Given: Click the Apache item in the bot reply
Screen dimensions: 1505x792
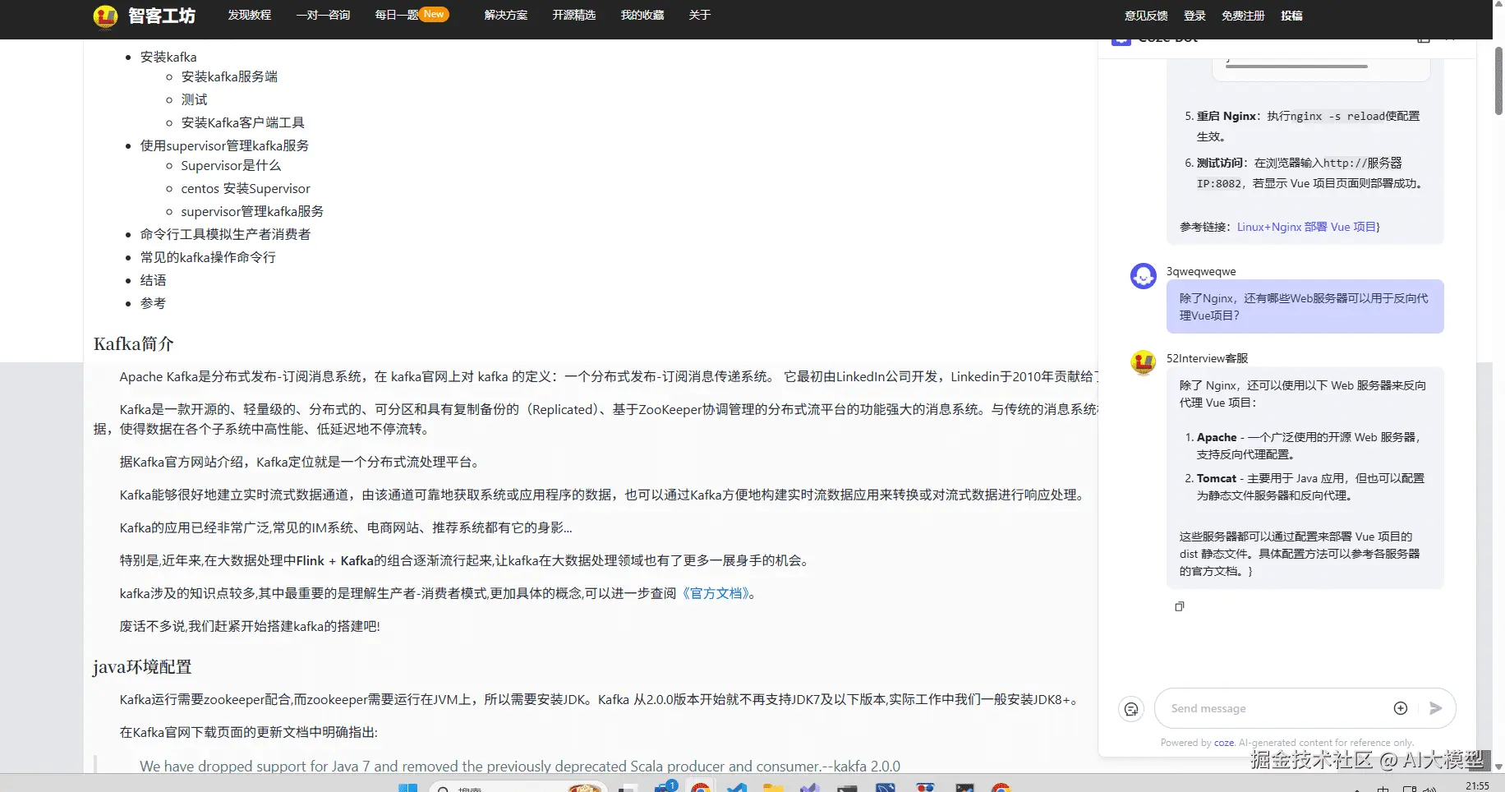Looking at the screenshot, I should pyautogui.click(x=1309, y=445).
